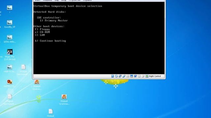Click the Right Control host key label

click(x=155, y=76)
